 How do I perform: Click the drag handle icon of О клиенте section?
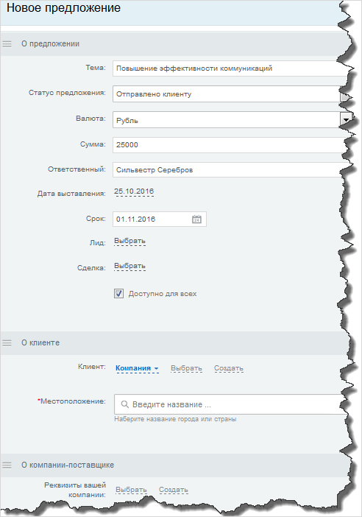(7, 343)
